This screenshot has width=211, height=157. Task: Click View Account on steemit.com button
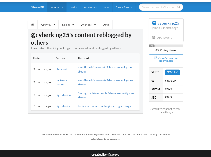[166, 59]
